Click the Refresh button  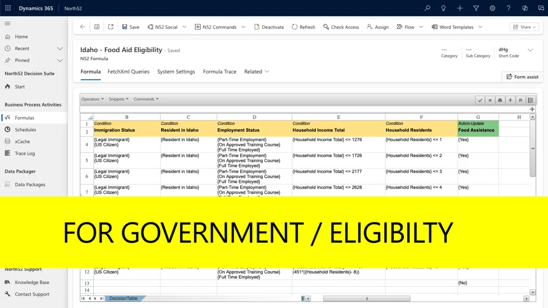click(304, 27)
